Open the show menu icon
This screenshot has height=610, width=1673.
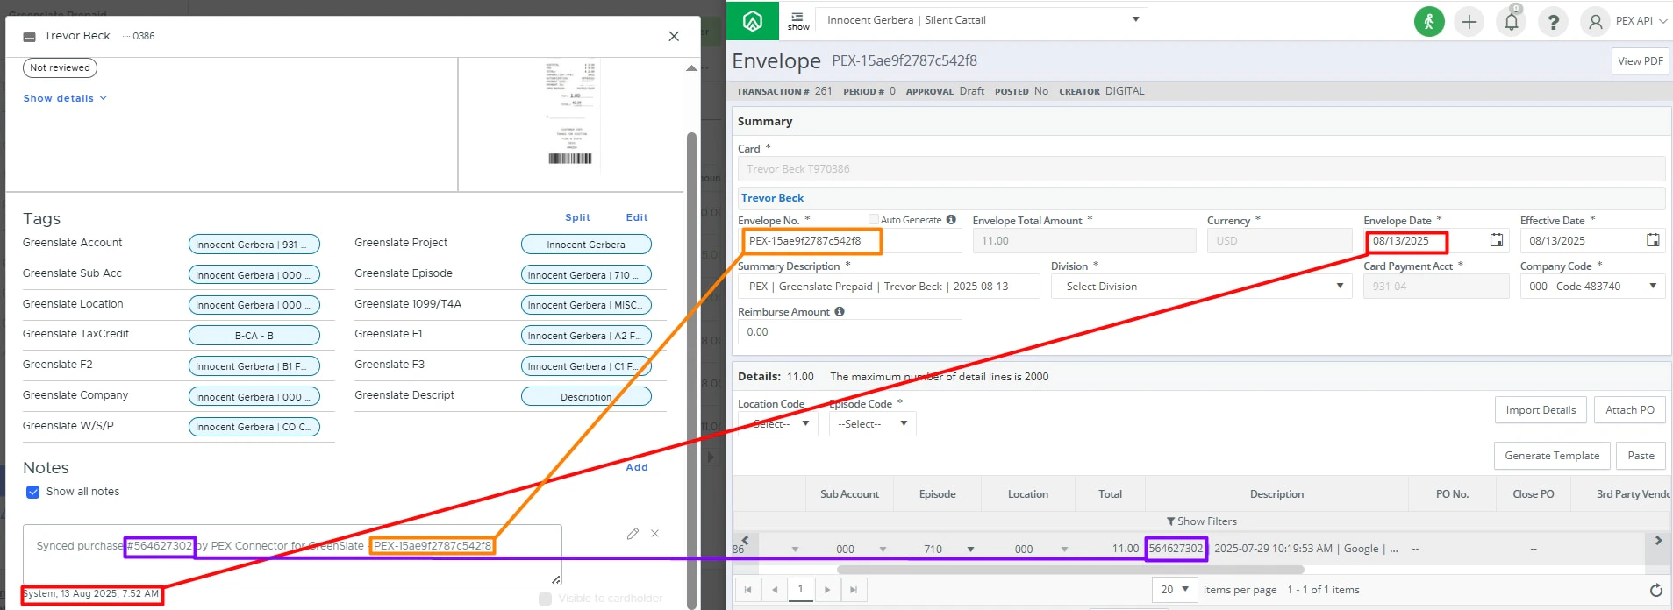tap(798, 21)
